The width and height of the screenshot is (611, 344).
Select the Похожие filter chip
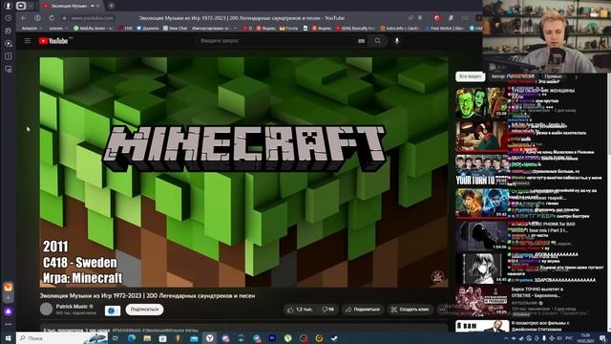pyautogui.click(x=554, y=76)
